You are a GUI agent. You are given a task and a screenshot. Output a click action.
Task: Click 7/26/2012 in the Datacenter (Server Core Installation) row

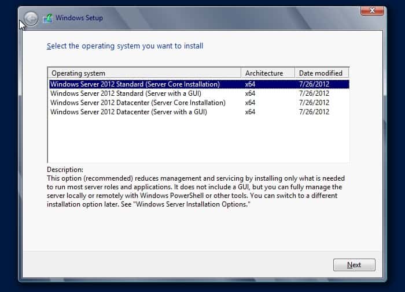click(314, 103)
